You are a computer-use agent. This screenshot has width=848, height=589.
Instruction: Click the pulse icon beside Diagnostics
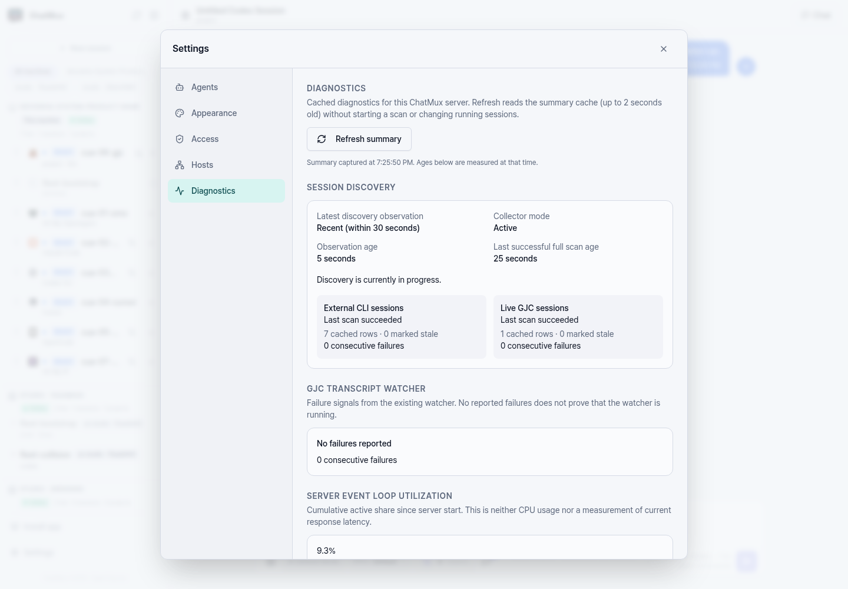tap(180, 191)
